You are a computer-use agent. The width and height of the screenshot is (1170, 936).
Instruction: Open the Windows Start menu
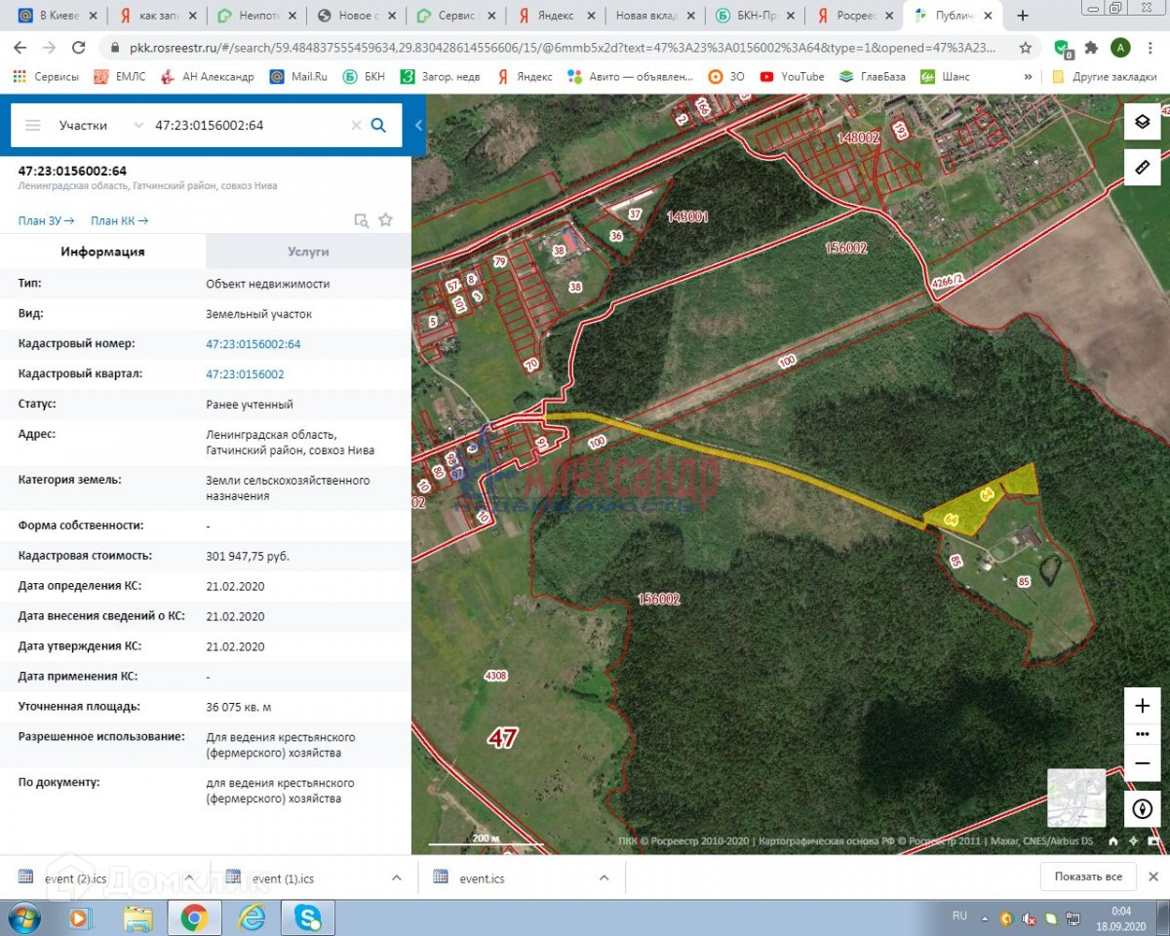click(23, 917)
